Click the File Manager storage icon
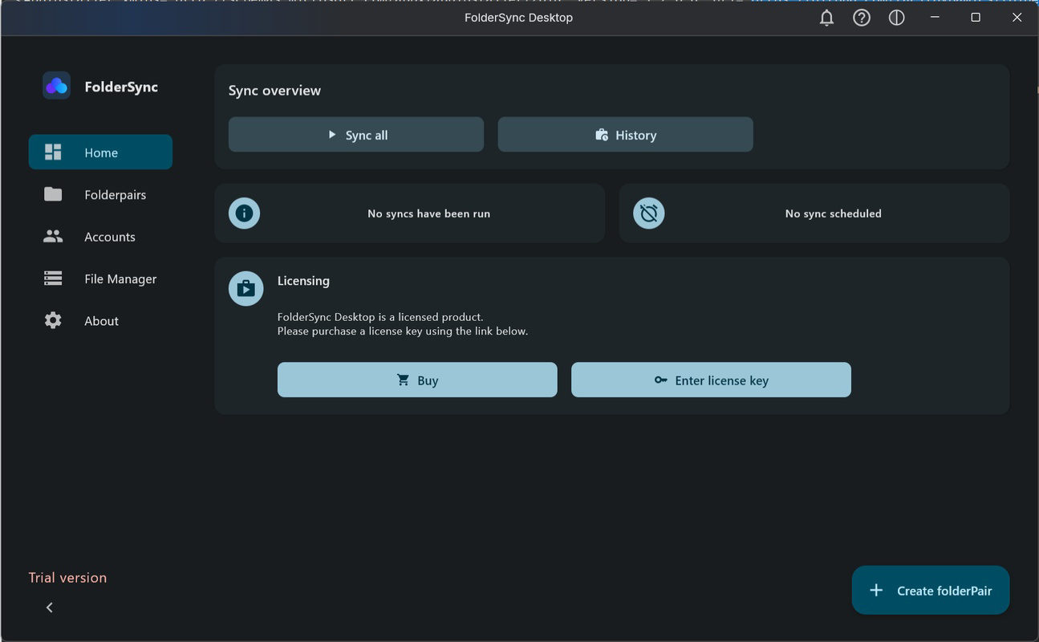Viewport: 1039px width, 642px height. click(x=53, y=278)
